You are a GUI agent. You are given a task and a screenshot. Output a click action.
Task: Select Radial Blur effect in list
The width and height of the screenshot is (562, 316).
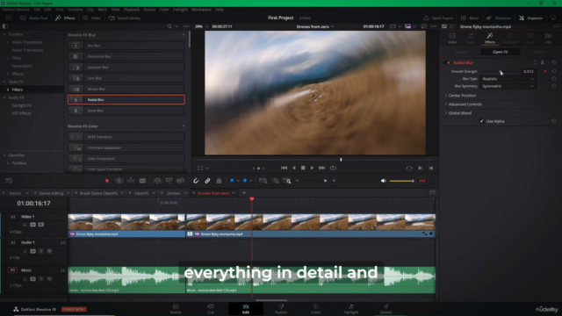pyautogui.click(x=126, y=99)
